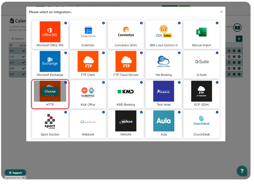Screen dimensions: 254x184
Task: Open info icon on Microsoft Office 365 tile
Action: (x=66, y=23)
